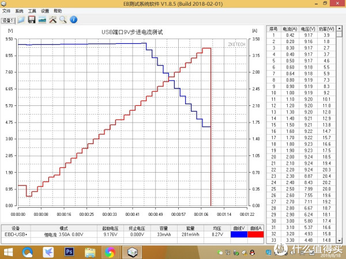Viewport: 346px width, 259px height.
Task: Open Photoshop from the taskbar
Action: pos(69,252)
